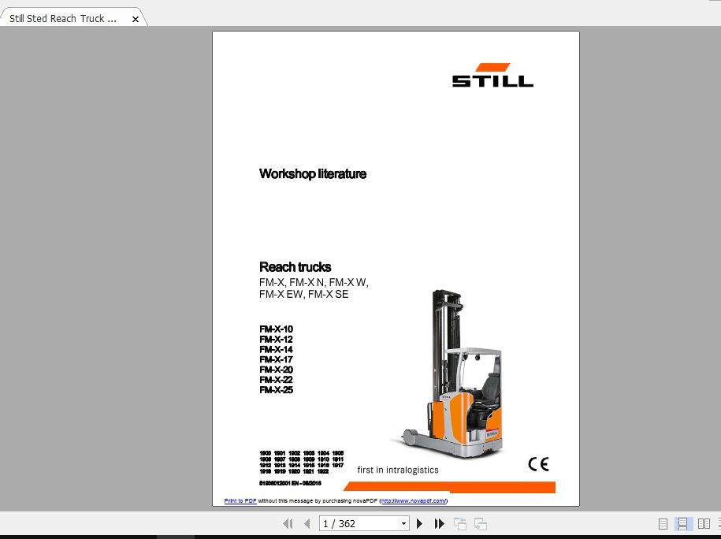
Task: Open the novapdf.com link
Action: [x=414, y=501]
